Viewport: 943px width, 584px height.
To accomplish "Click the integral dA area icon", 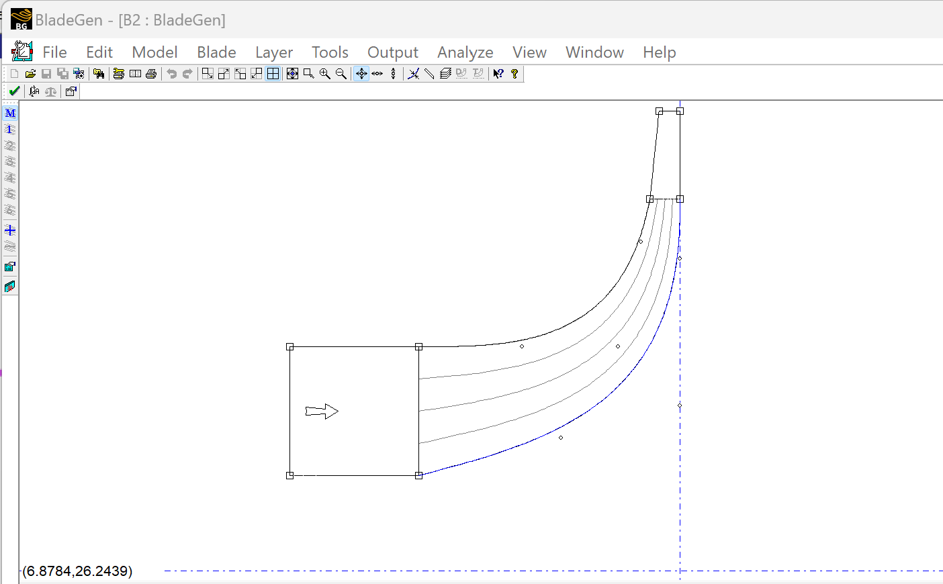I will pyautogui.click(x=34, y=91).
